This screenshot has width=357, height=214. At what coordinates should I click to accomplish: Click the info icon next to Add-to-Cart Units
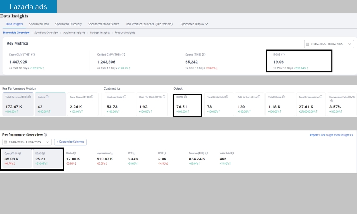pos(259,97)
